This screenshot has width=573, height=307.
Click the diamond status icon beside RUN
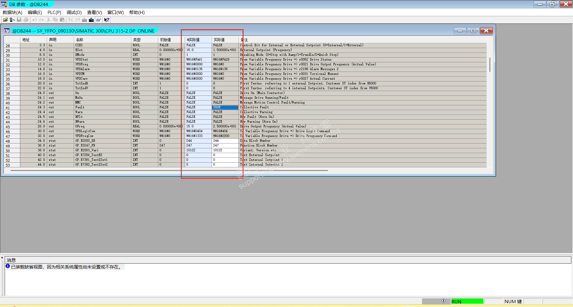pos(443,301)
